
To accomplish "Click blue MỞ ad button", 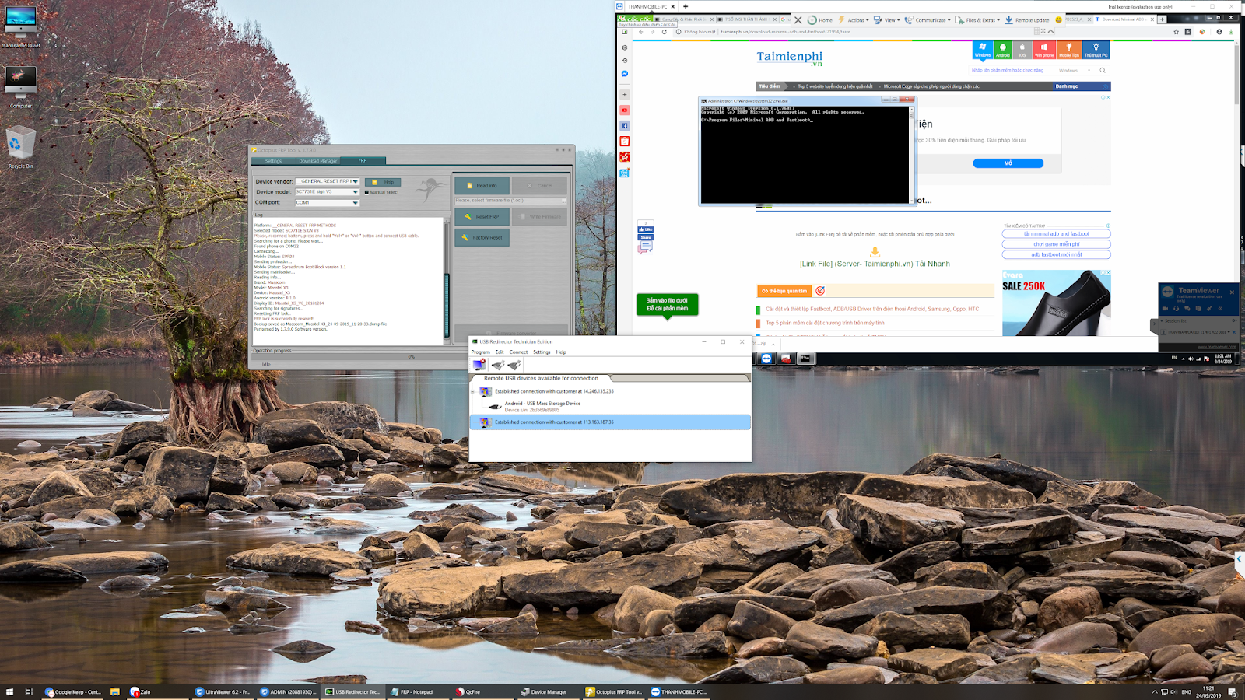I will click(x=1008, y=163).
